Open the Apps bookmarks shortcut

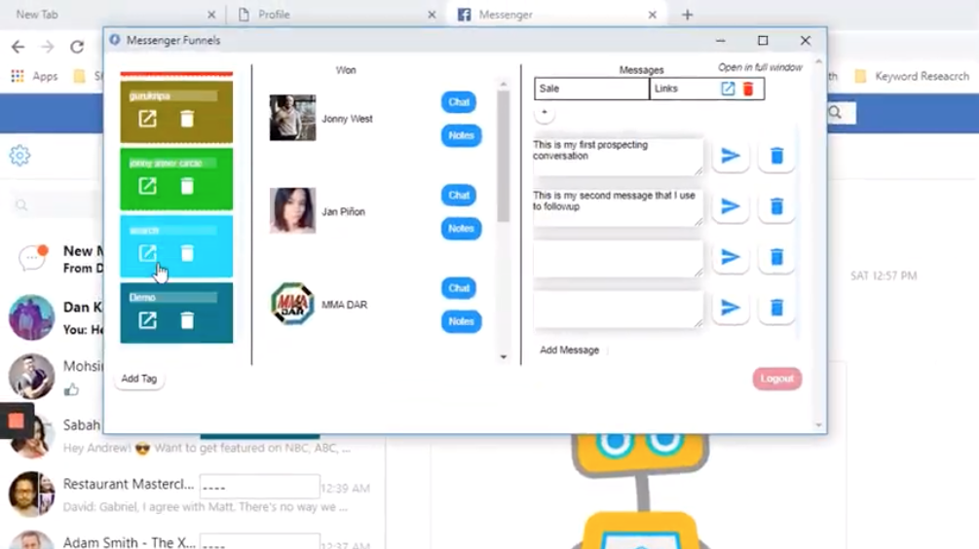35,76
